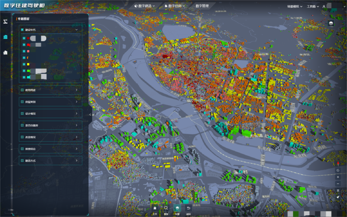Reset map north using red compass
Screen dimensions: 347x217
tap(338, 164)
